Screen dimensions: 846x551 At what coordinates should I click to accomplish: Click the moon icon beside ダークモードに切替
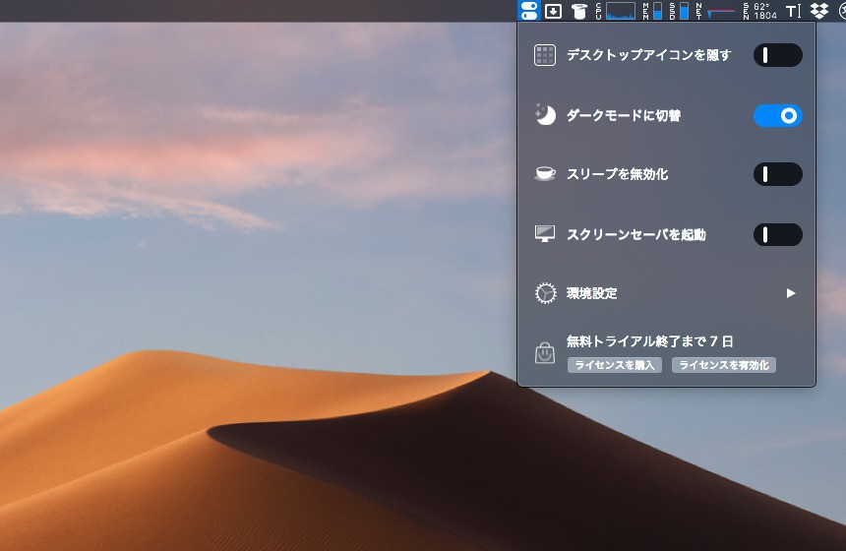coord(545,115)
